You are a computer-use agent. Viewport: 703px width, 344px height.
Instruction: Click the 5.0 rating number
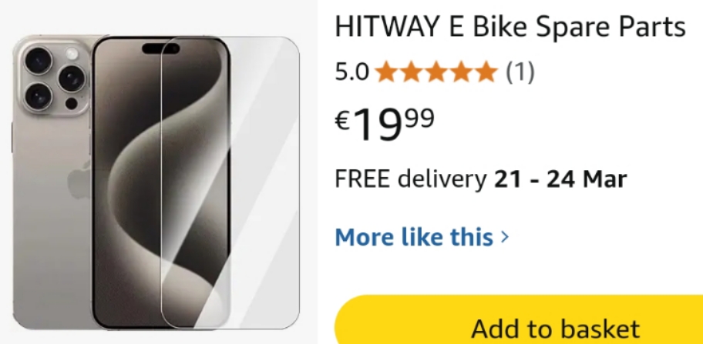click(x=352, y=72)
